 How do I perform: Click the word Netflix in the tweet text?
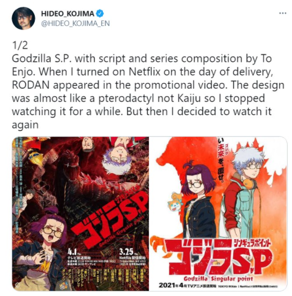(x=144, y=72)
